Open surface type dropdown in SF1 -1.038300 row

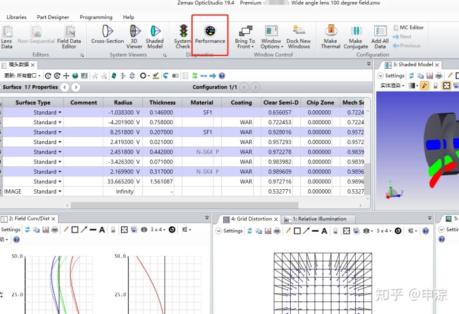[60, 113]
